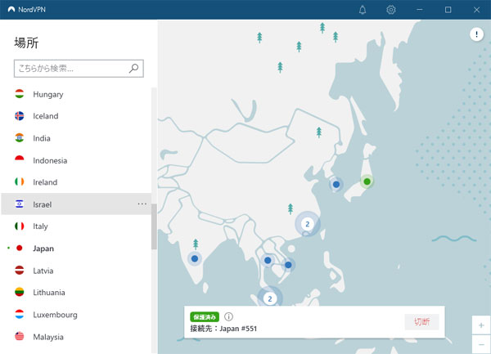Connect to Indonesia in the list

(76, 160)
